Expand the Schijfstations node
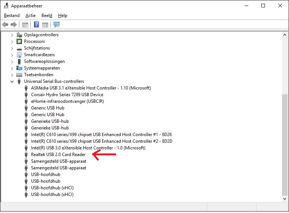Image resolution: width=289 pixels, height=213 pixels. coord(12,48)
